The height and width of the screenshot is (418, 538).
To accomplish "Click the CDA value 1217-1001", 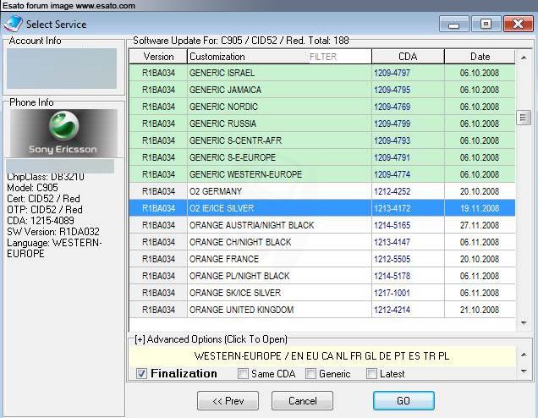I will point(392,293).
